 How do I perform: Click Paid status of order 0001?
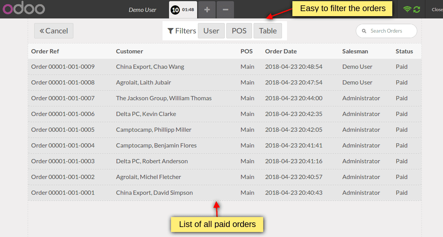tap(402, 193)
